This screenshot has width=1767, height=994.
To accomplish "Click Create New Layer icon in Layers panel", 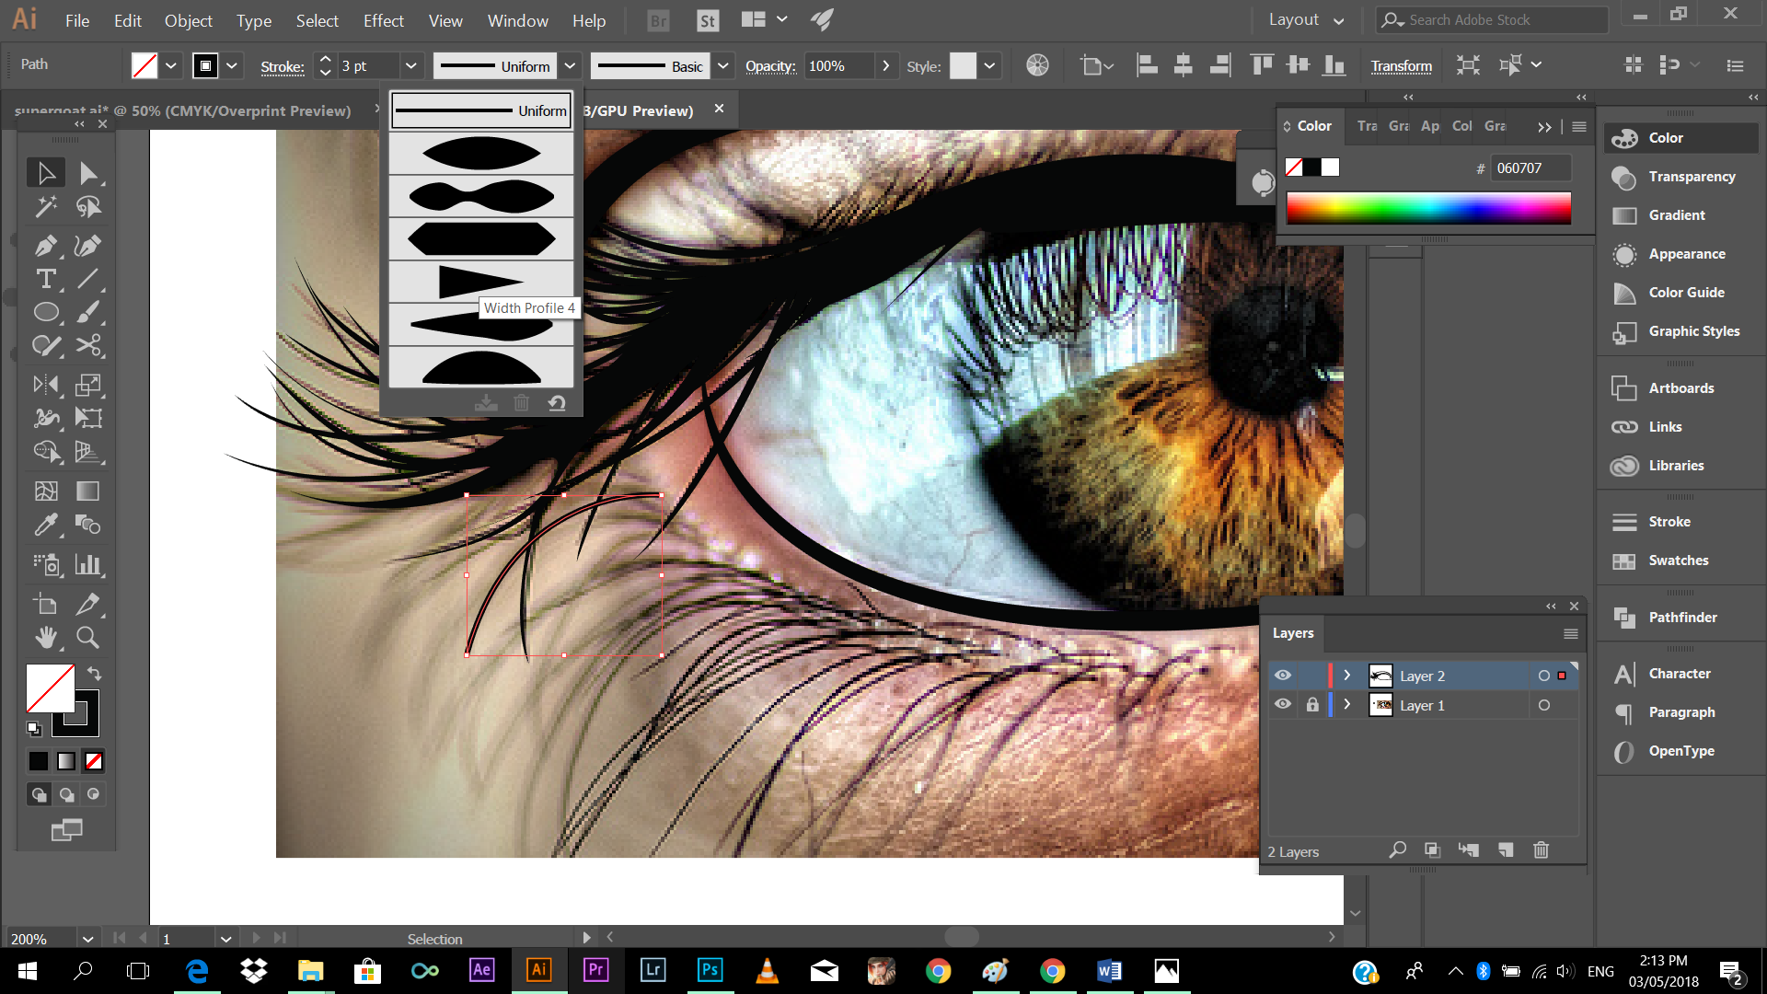I will 1506,850.
